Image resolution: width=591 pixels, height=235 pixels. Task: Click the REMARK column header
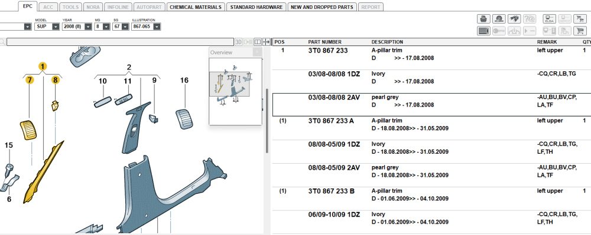pos(547,42)
